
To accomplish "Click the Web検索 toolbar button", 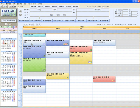I will click(61, 7).
